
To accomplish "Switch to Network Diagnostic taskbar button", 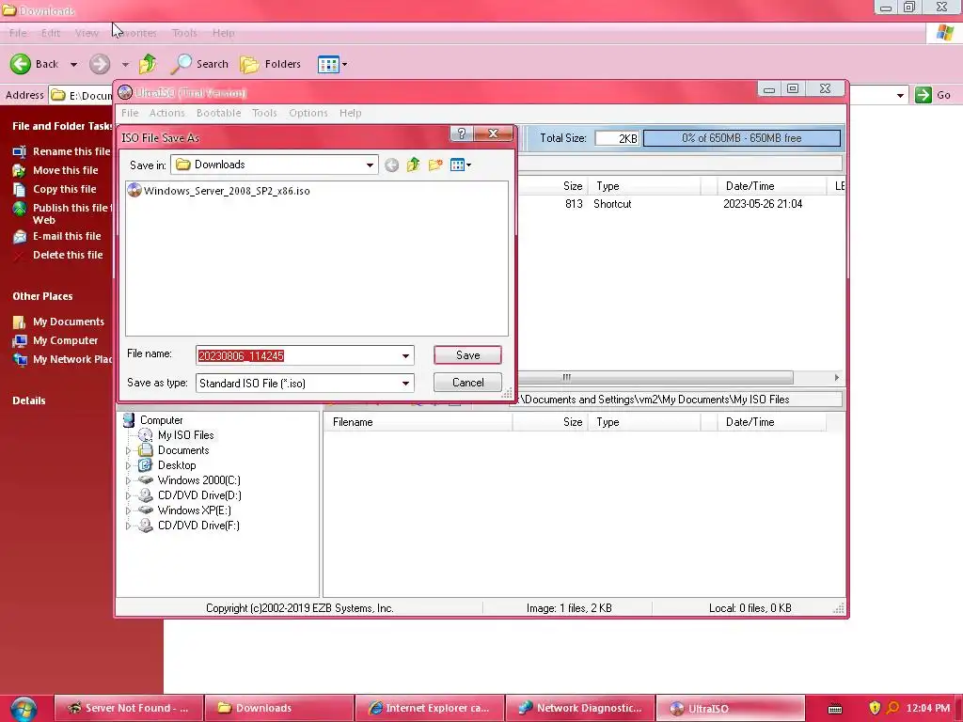I will tap(579, 708).
